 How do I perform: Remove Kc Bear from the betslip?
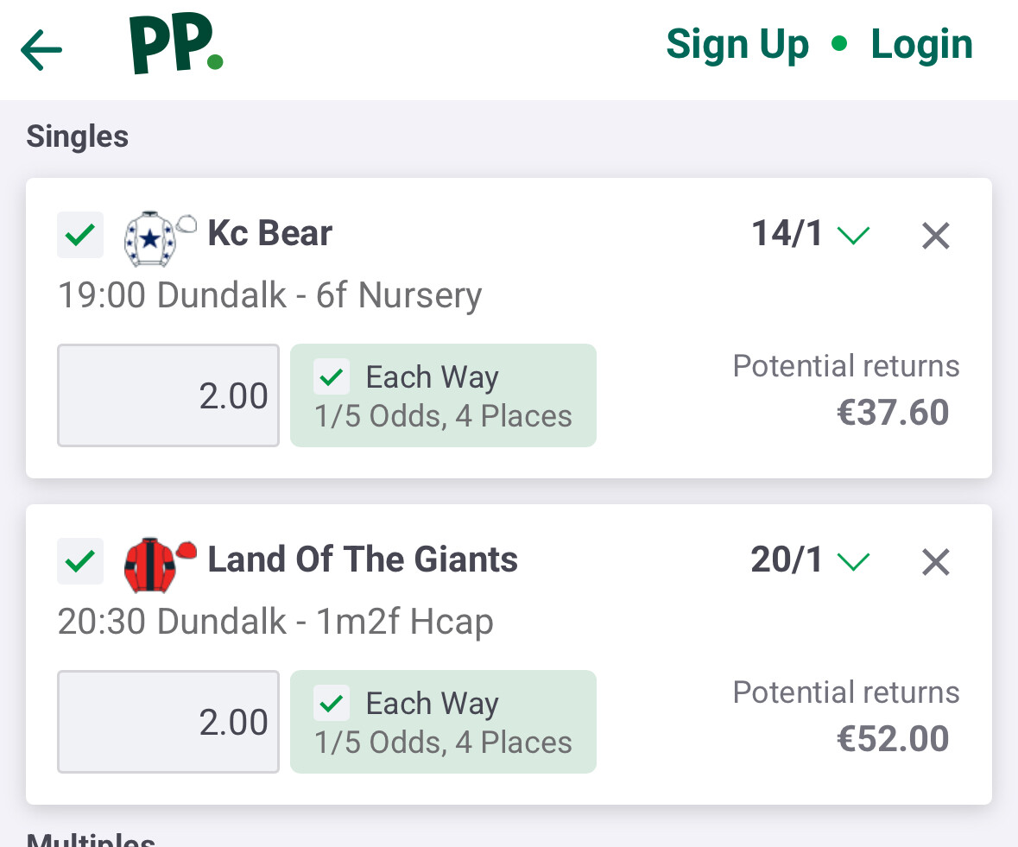click(936, 236)
